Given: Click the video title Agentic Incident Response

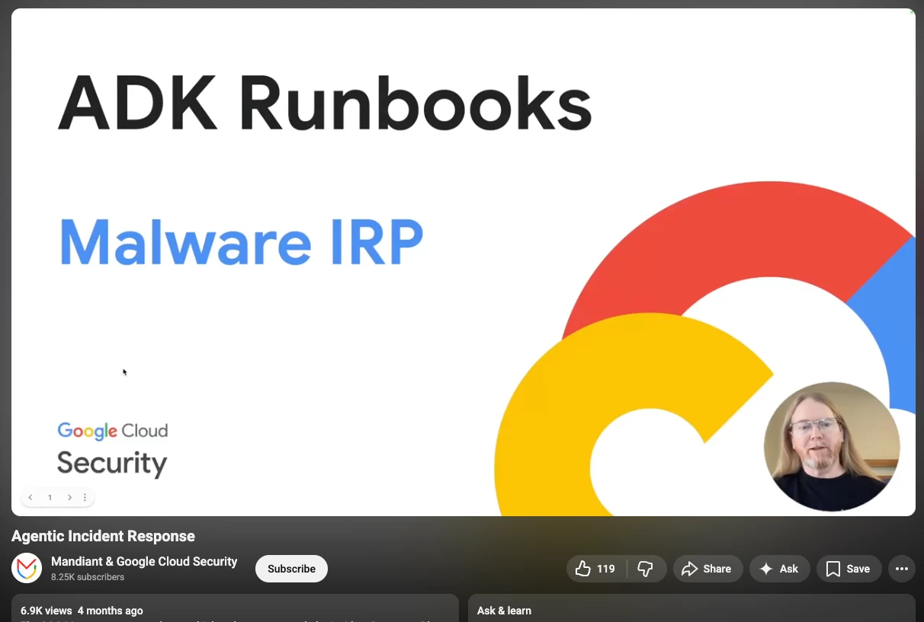Looking at the screenshot, I should pos(103,537).
